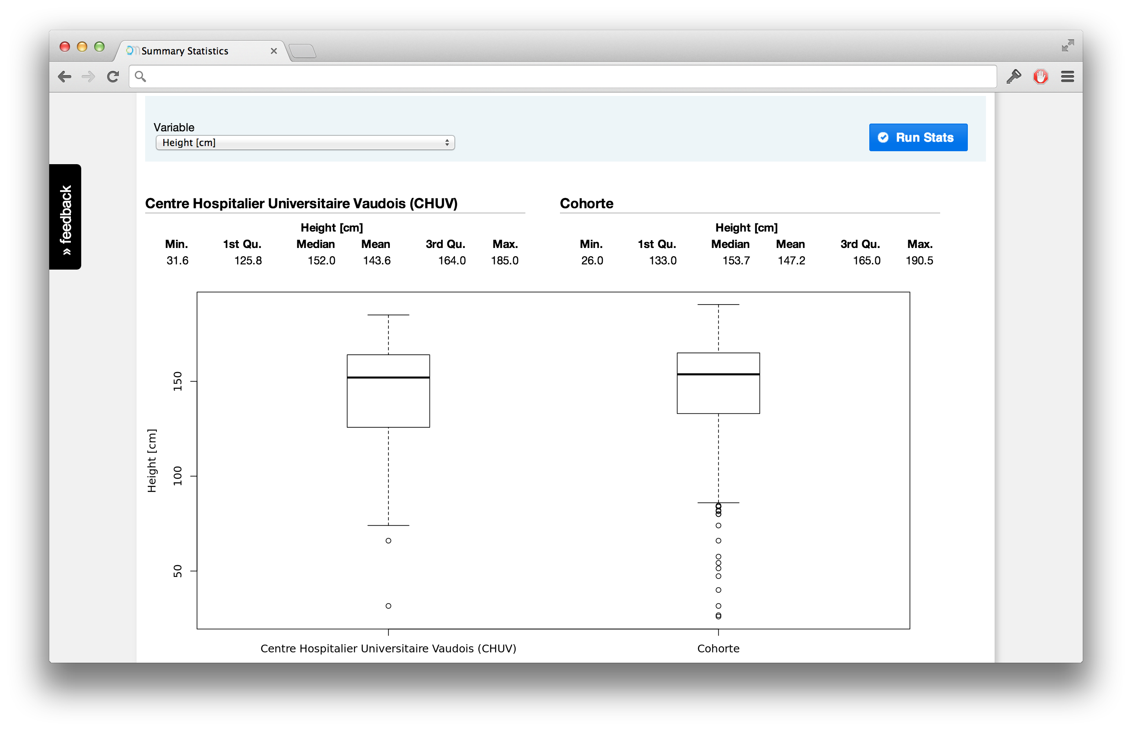The image size is (1132, 731).
Task: Click the 50 tick label on the y-axis
Action: (178, 571)
